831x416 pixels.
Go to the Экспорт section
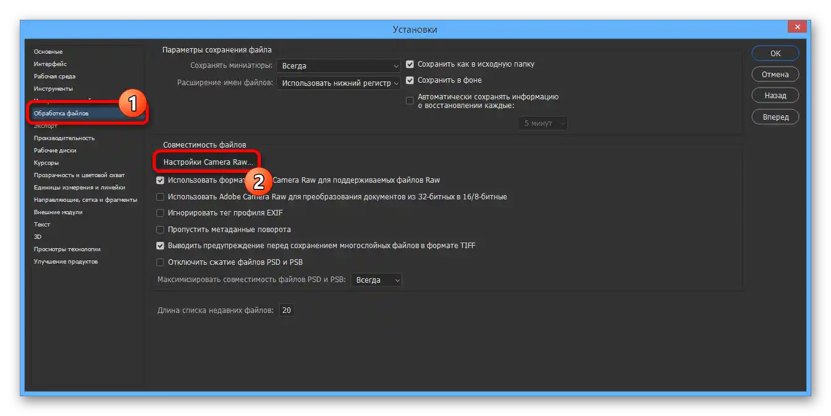[46, 126]
